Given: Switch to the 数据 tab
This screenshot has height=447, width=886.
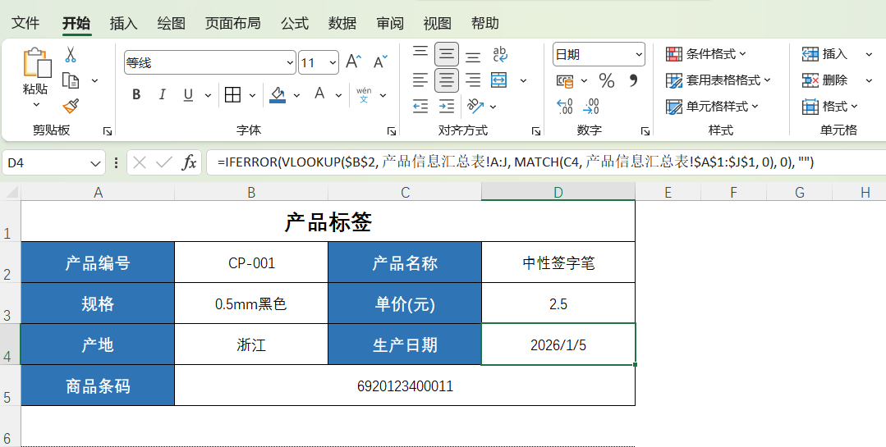Looking at the screenshot, I should 342,23.
